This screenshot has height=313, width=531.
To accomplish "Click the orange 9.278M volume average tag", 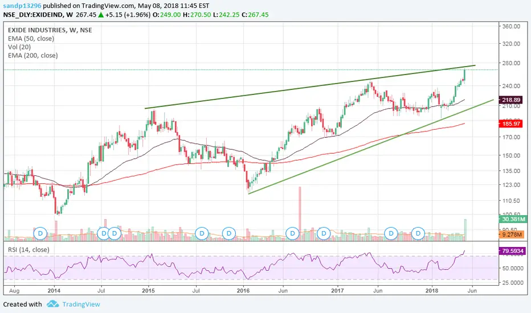I will click(512, 234).
